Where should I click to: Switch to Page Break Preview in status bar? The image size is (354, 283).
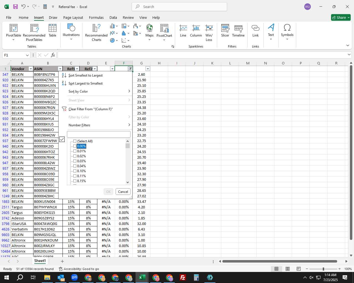(x=299, y=269)
